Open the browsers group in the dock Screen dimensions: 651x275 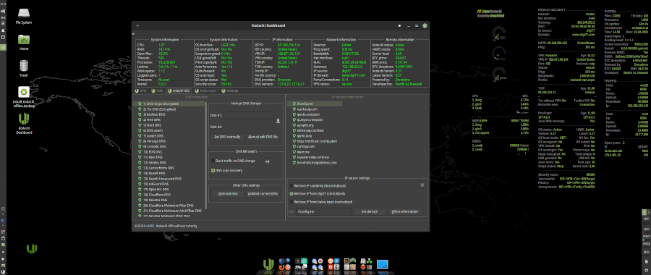[x=285, y=264]
